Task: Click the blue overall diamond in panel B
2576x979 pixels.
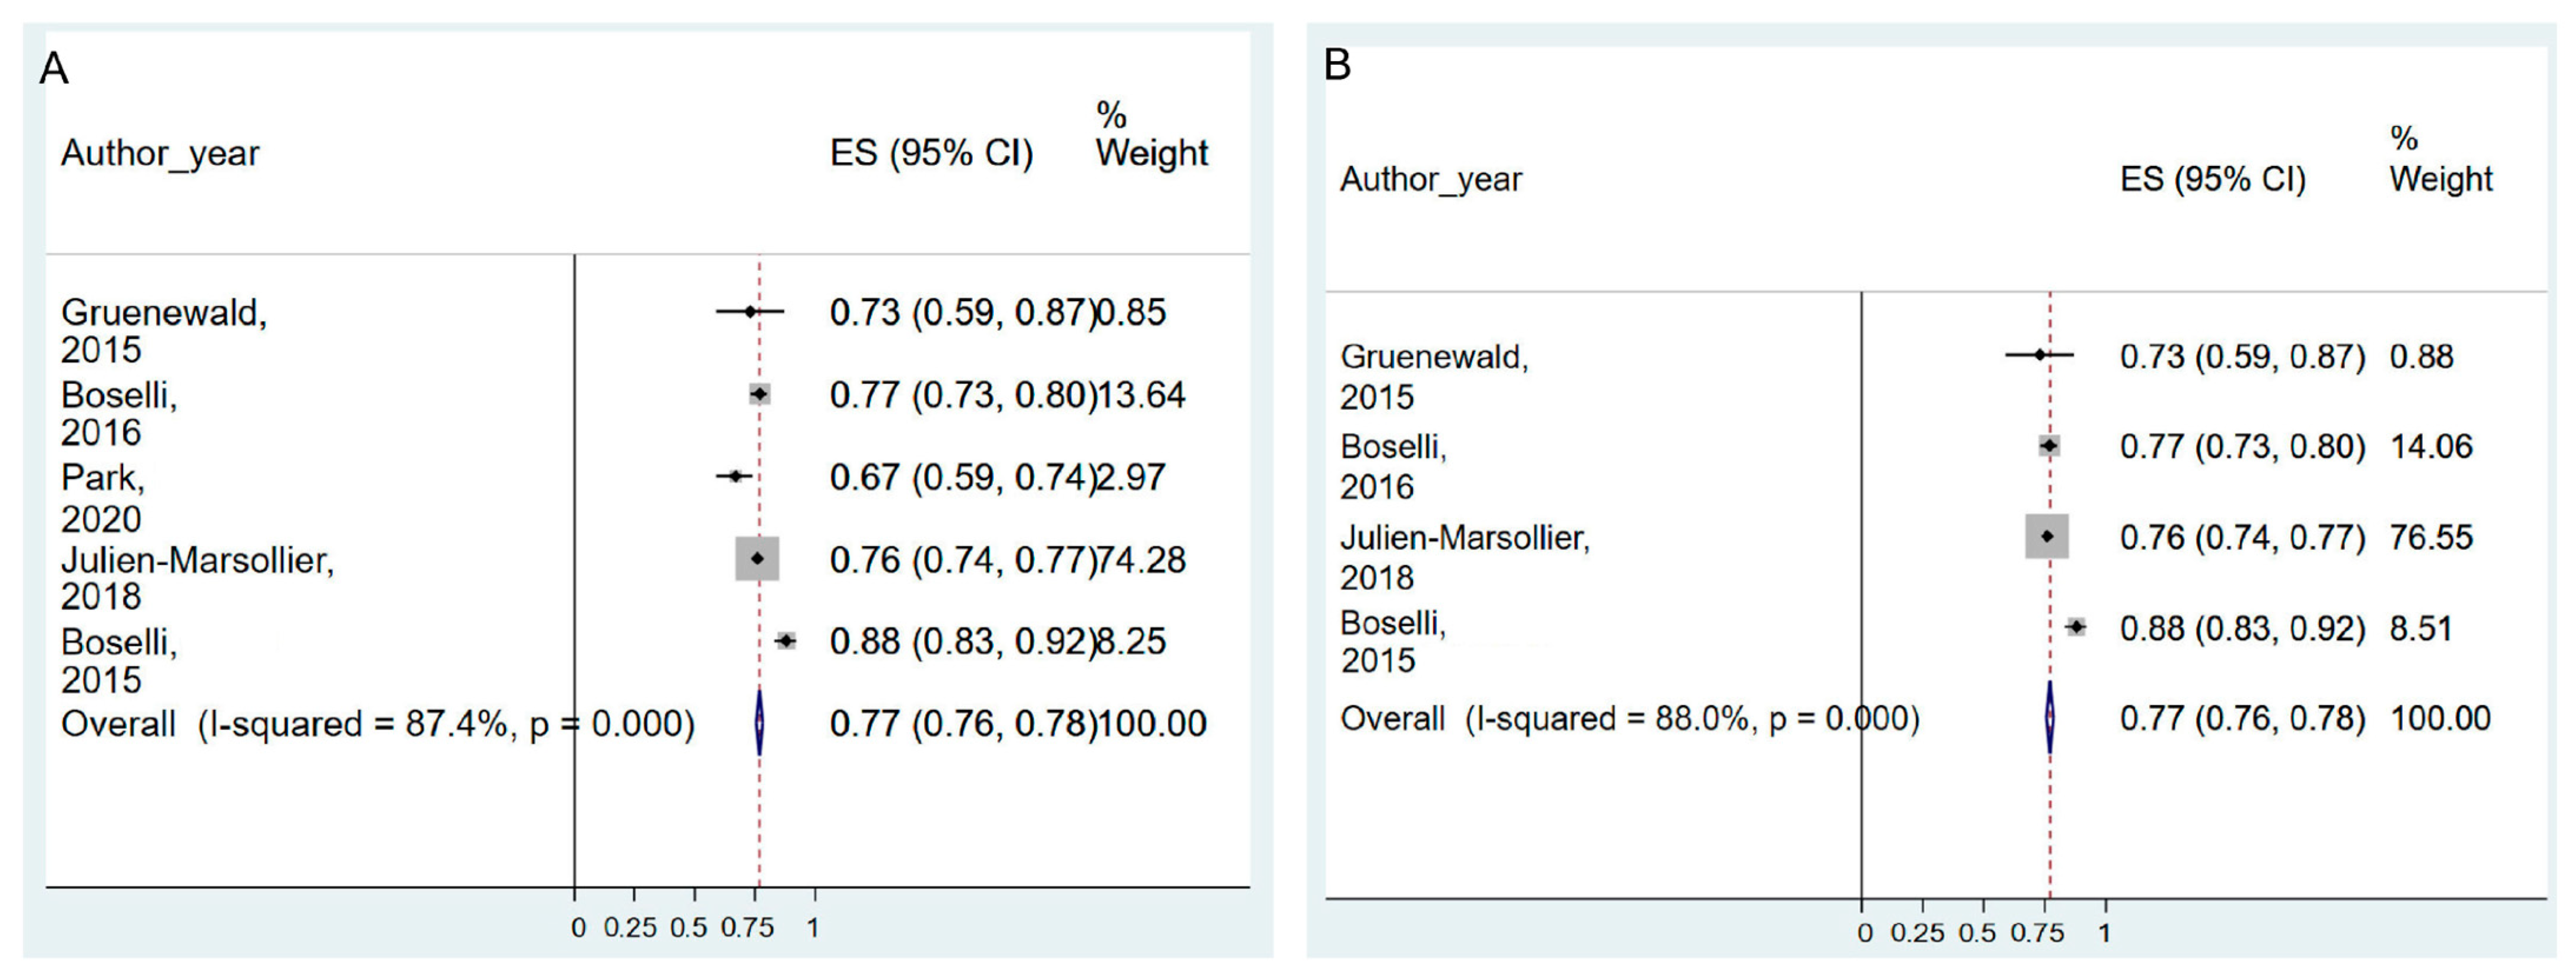Action: [2050, 717]
